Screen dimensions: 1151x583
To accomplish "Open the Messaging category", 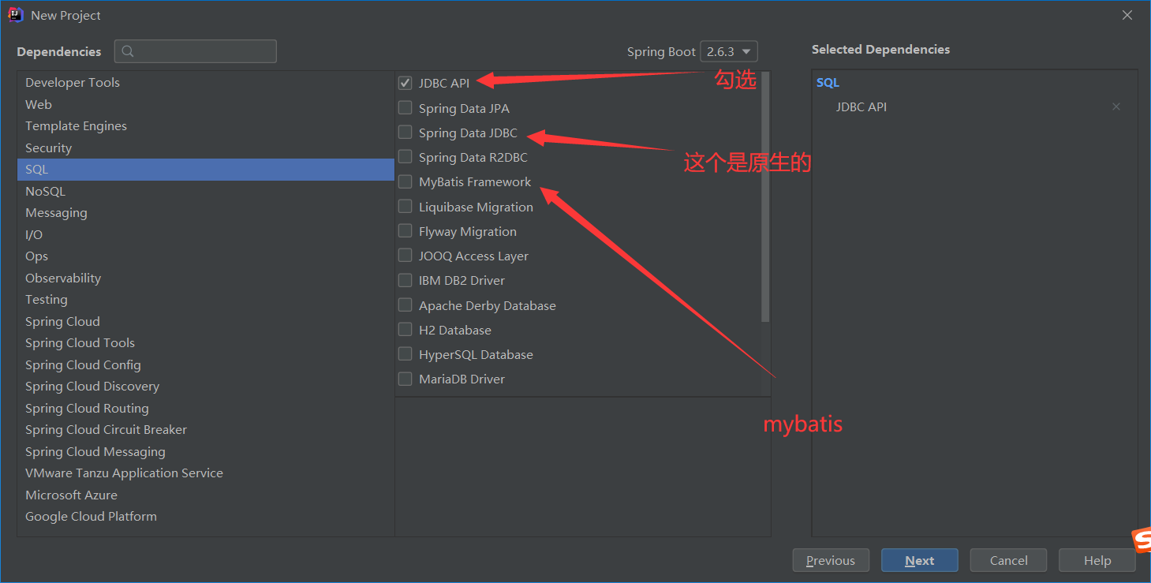I will [205, 212].
